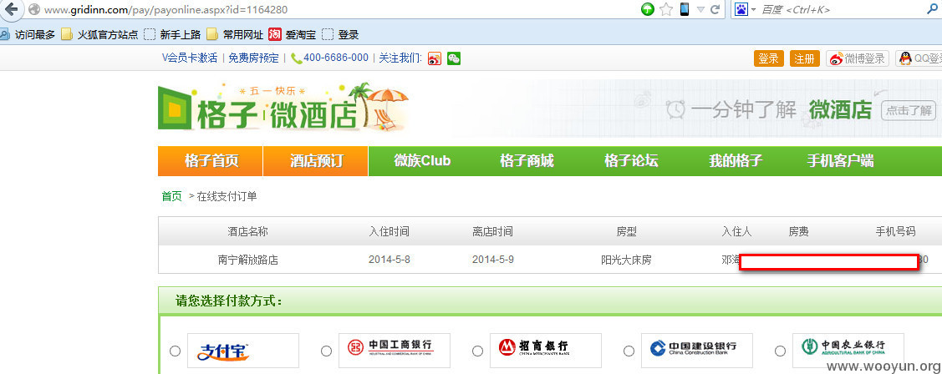Click the room type 阳光大床房

click(627, 260)
